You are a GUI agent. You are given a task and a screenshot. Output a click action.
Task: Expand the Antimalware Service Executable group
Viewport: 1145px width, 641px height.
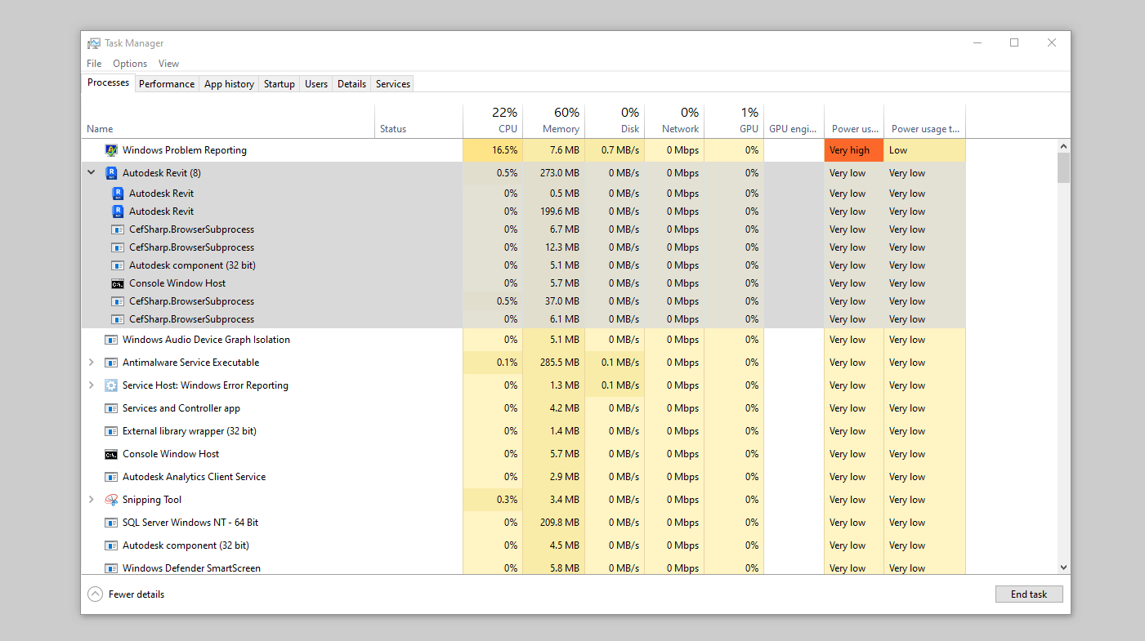click(x=91, y=362)
